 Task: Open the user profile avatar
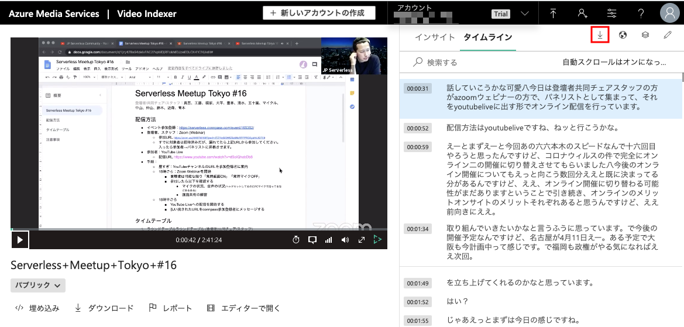coord(670,13)
